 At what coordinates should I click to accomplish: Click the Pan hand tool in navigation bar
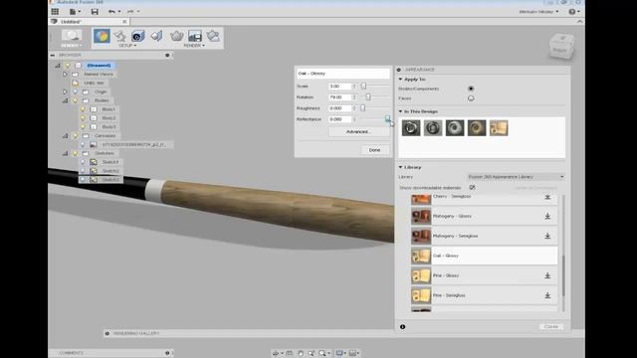(301, 353)
